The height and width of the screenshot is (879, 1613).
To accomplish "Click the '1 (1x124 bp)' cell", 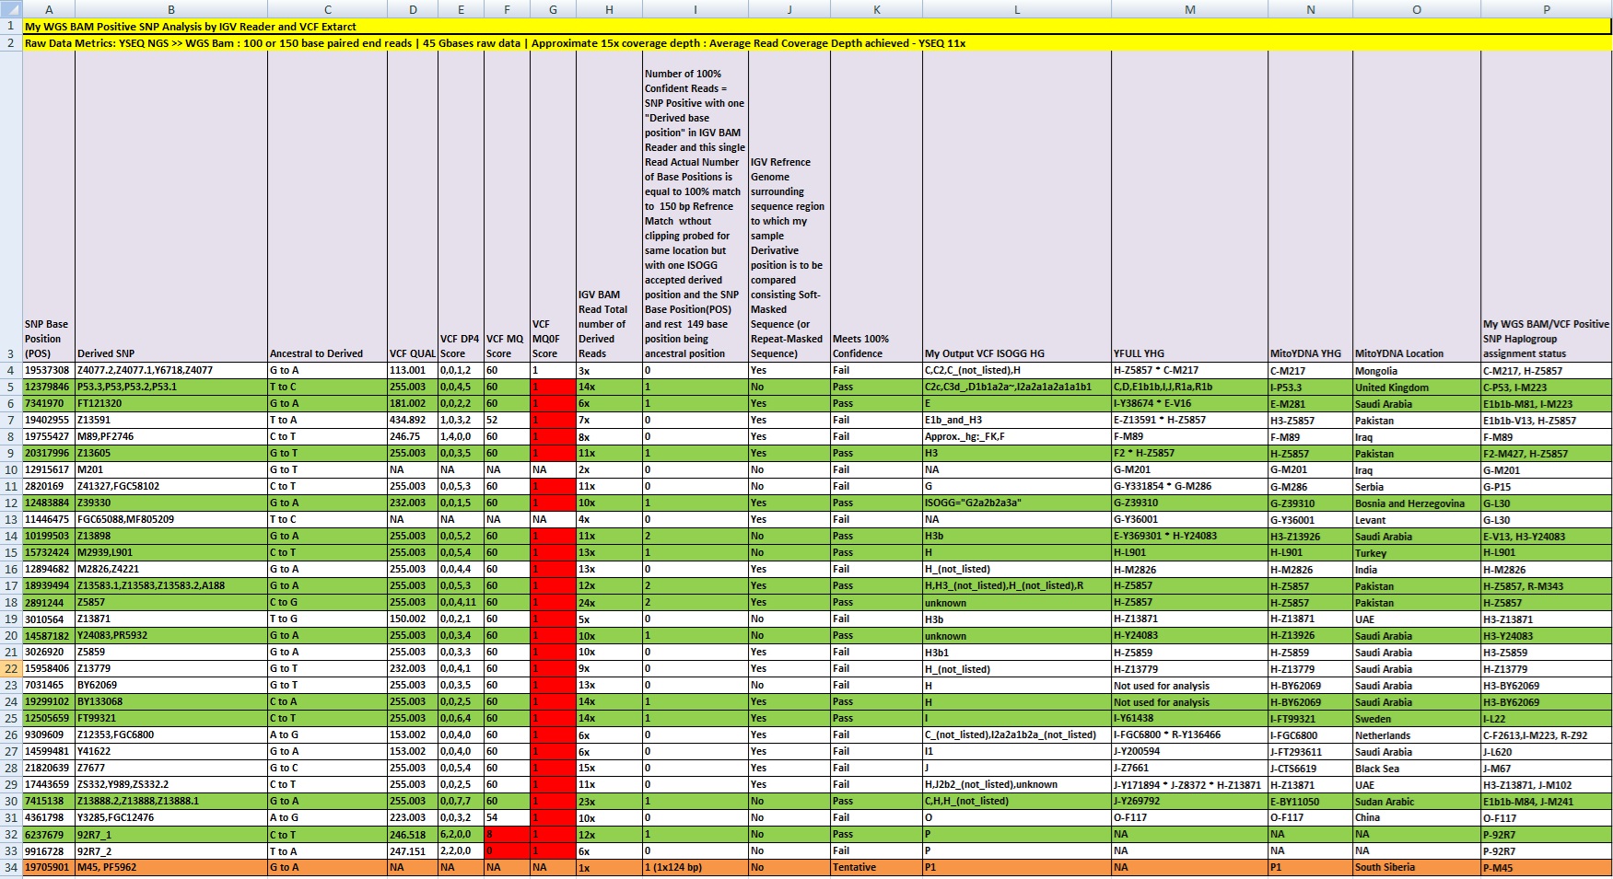I will tap(695, 867).
